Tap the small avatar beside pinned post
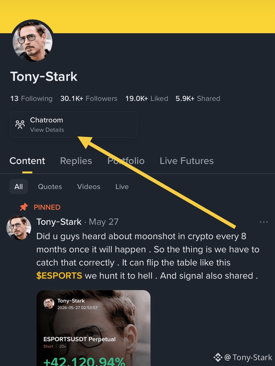 pos(19,228)
